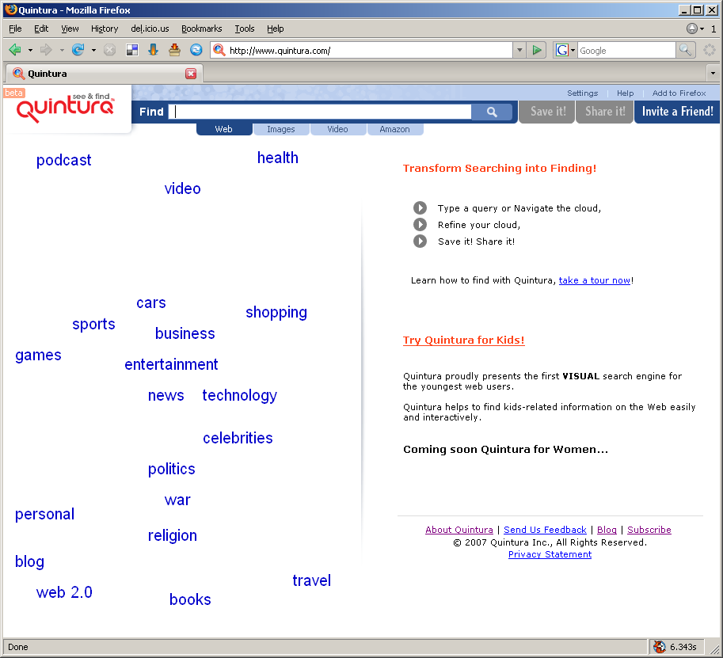723x658 pixels.
Task: Open the address bar URL history dropdown
Action: tap(519, 50)
